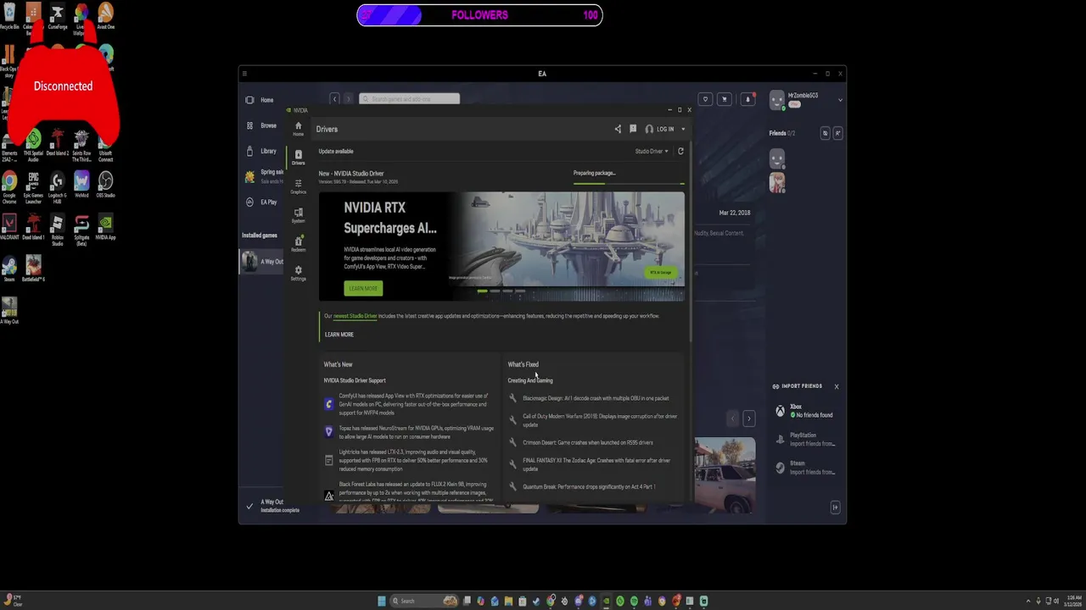Open Battlefield 6 desktop shortcut

[x=33, y=269]
